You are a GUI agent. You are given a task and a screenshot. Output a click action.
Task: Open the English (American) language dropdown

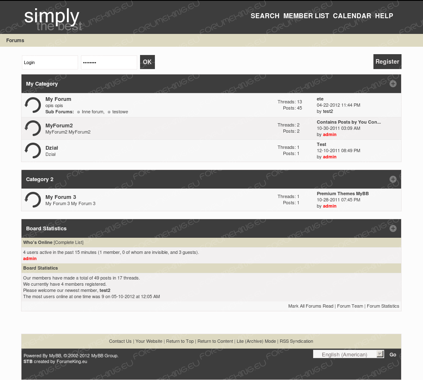click(x=348, y=354)
